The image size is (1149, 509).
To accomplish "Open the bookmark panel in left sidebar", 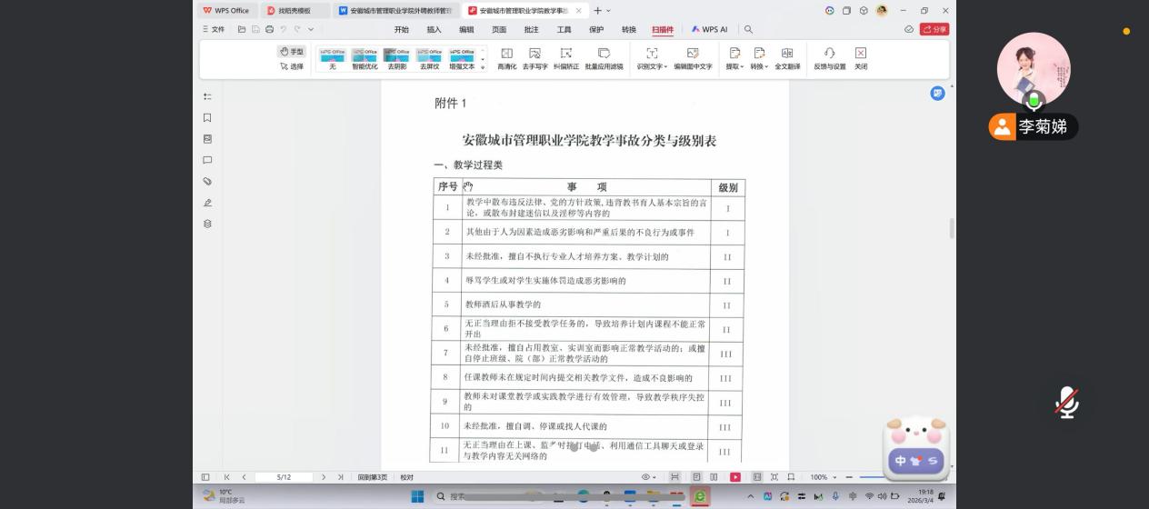I will click(x=207, y=118).
